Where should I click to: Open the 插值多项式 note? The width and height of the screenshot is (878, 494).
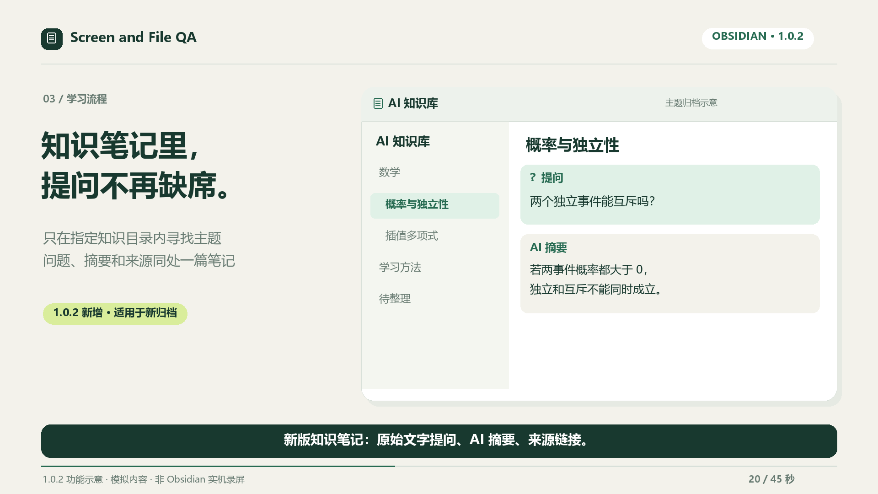coord(412,236)
